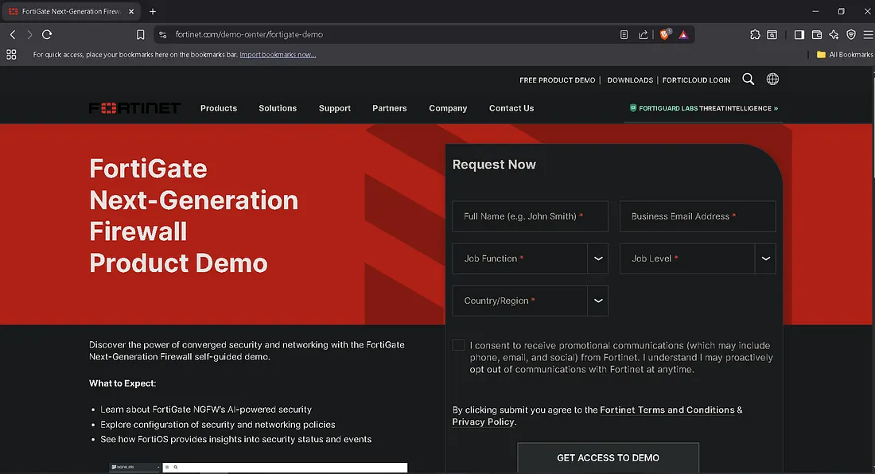Select the FortiGate Next-Generation Firewall browser tab

71,11
